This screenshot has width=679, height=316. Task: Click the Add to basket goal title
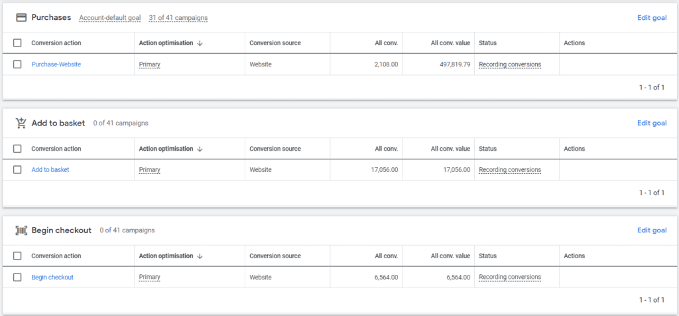point(58,123)
